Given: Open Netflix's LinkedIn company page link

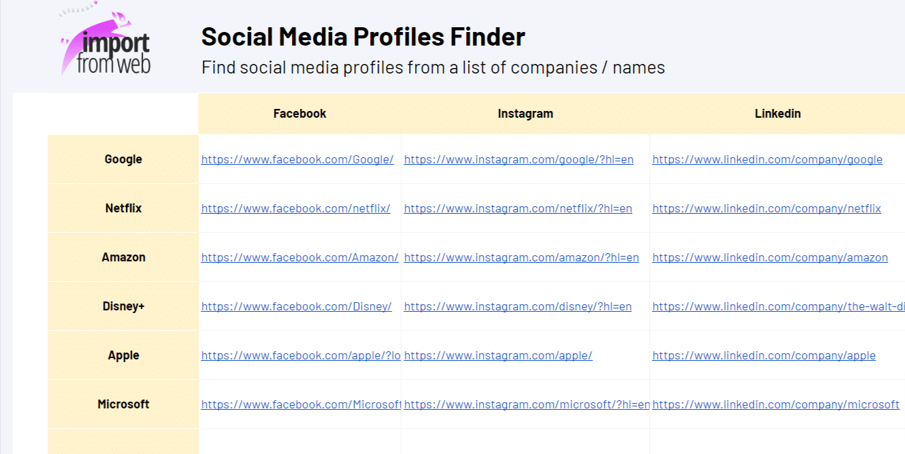Looking at the screenshot, I should coord(766,209).
